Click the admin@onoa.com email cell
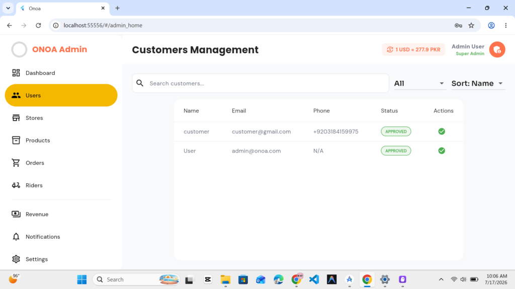Viewport: 515px width, 289px height. [x=256, y=151]
